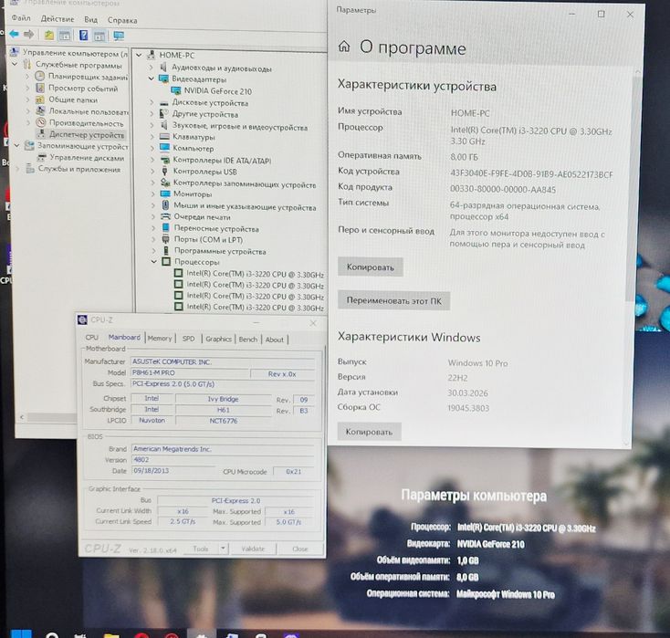Switch to CPU tab in CPU-Z
The height and width of the screenshot is (638, 670).
point(91,338)
